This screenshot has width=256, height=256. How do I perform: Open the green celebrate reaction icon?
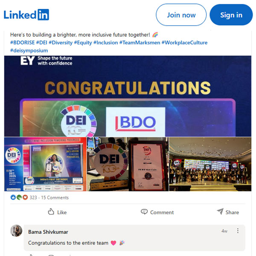tap(19, 198)
